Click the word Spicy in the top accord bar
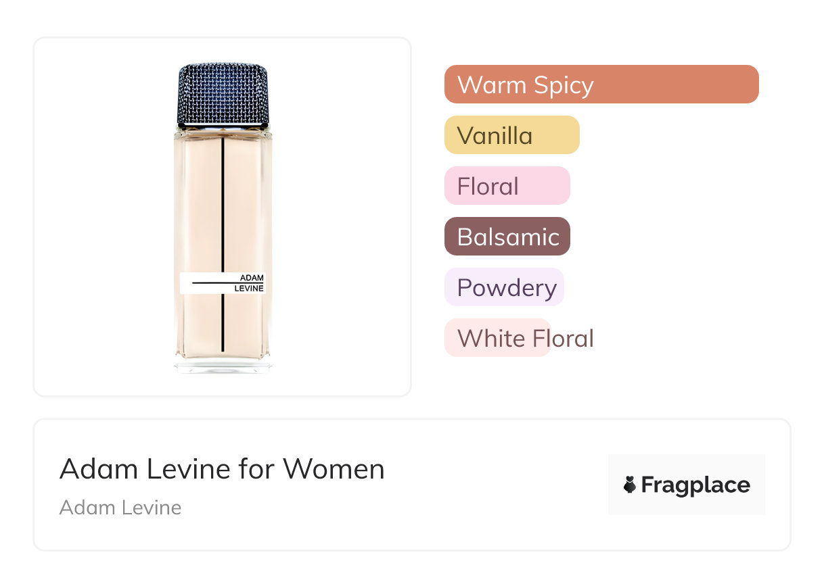Image resolution: width=824 pixels, height=584 pixels. click(x=563, y=86)
